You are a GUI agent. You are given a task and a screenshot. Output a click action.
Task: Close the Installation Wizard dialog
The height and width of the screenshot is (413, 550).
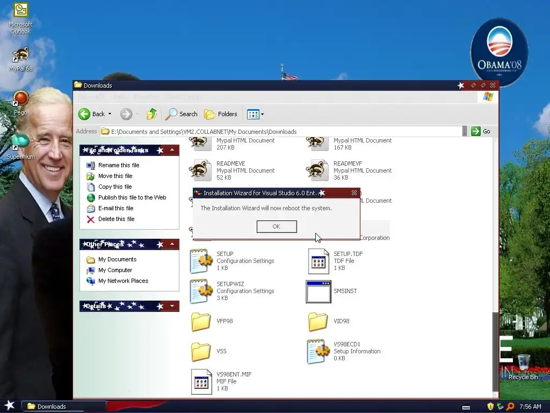(x=354, y=193)
